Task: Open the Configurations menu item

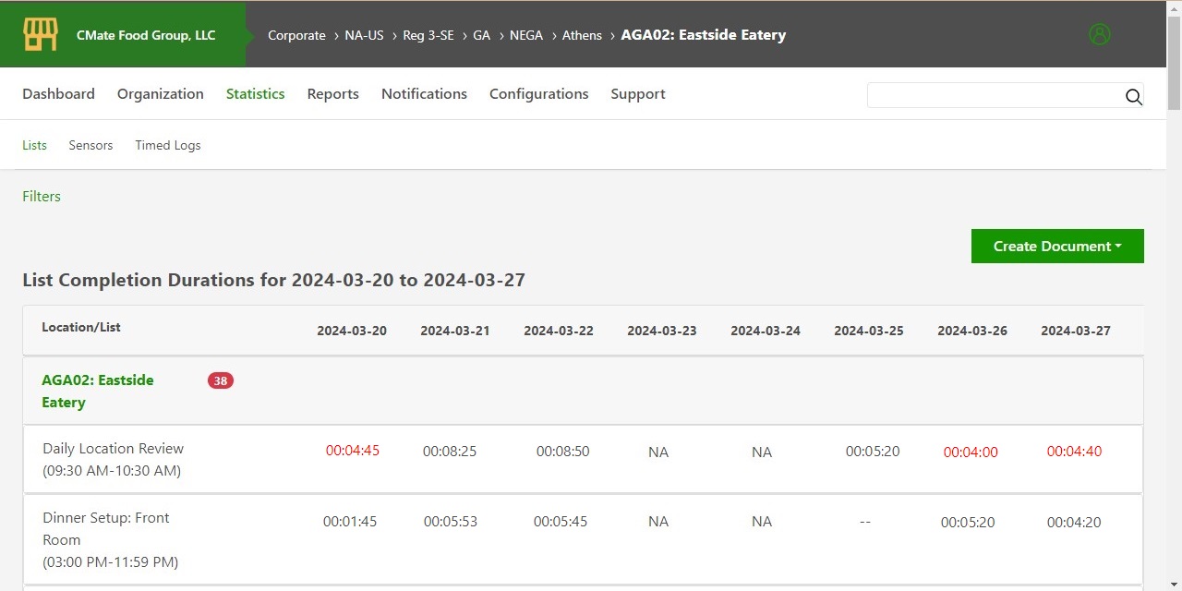Action: 538,94
